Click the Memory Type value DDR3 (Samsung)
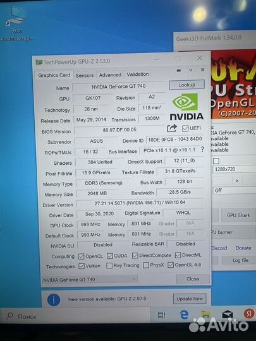Image resolution: width=256 pixels, height=341 pixels. [104, 183]
